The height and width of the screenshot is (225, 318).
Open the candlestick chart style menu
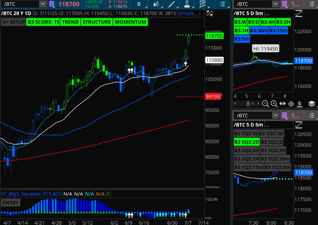pyautogui.click(x=156, y=4)
